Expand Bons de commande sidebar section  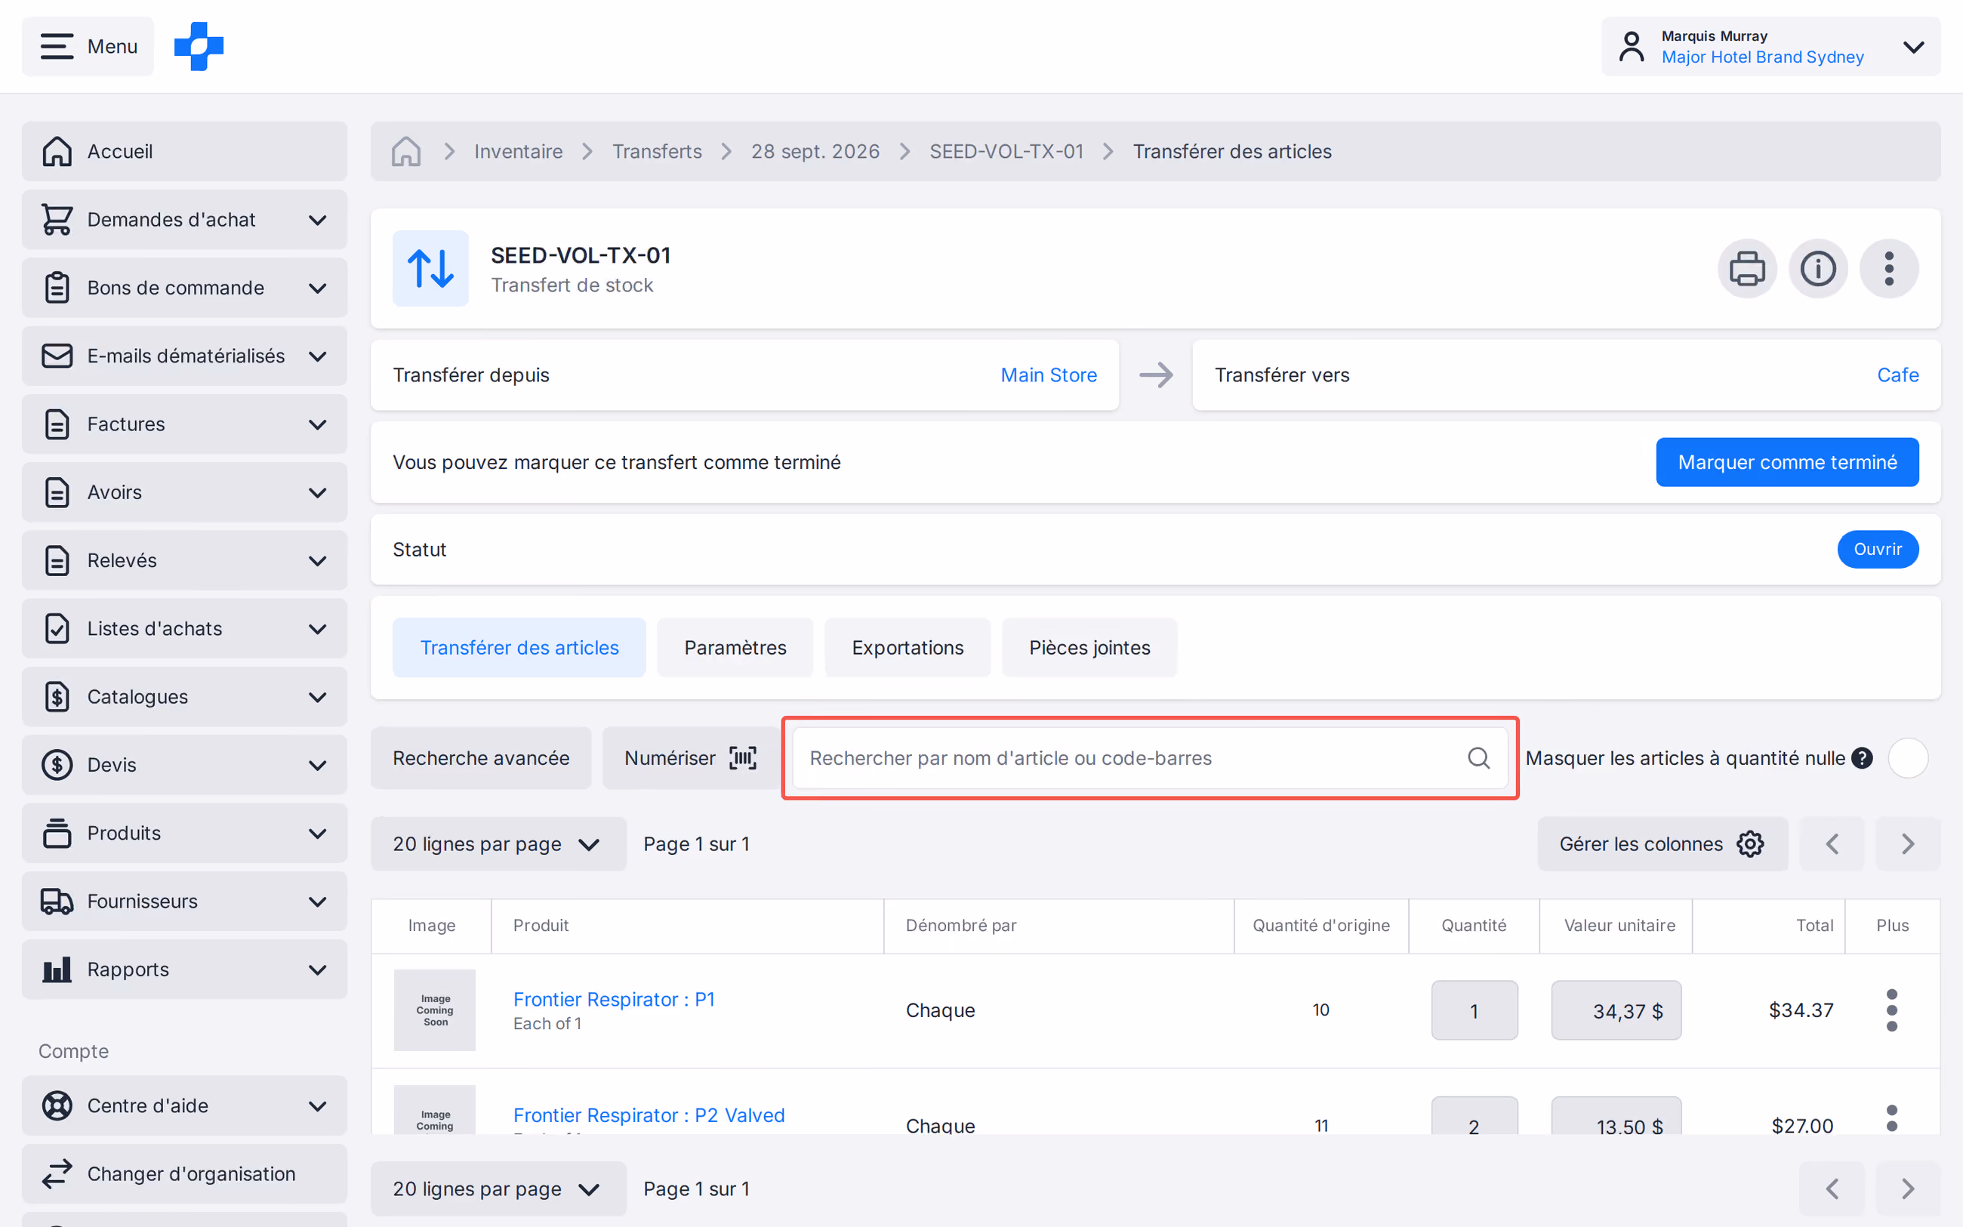tap(184, 288)
